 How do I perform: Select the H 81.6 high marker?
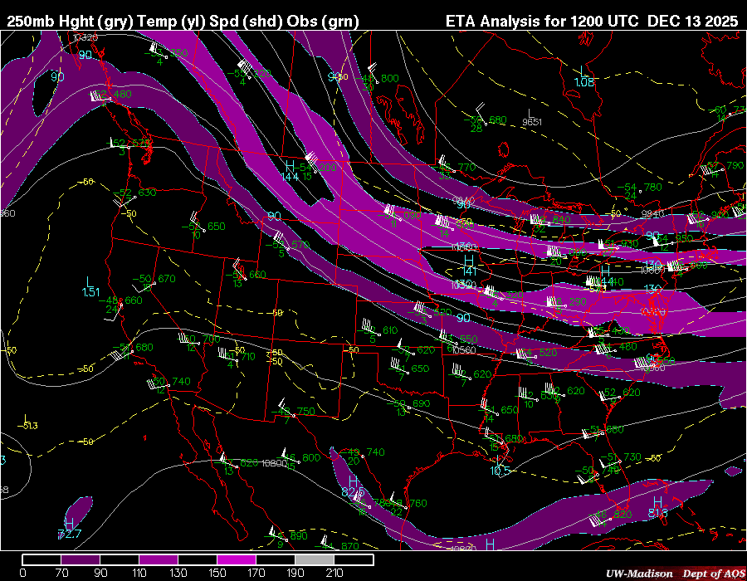coord(657,507)
